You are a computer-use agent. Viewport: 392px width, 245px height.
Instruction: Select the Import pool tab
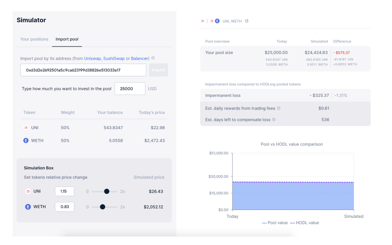tap(67, 39)
